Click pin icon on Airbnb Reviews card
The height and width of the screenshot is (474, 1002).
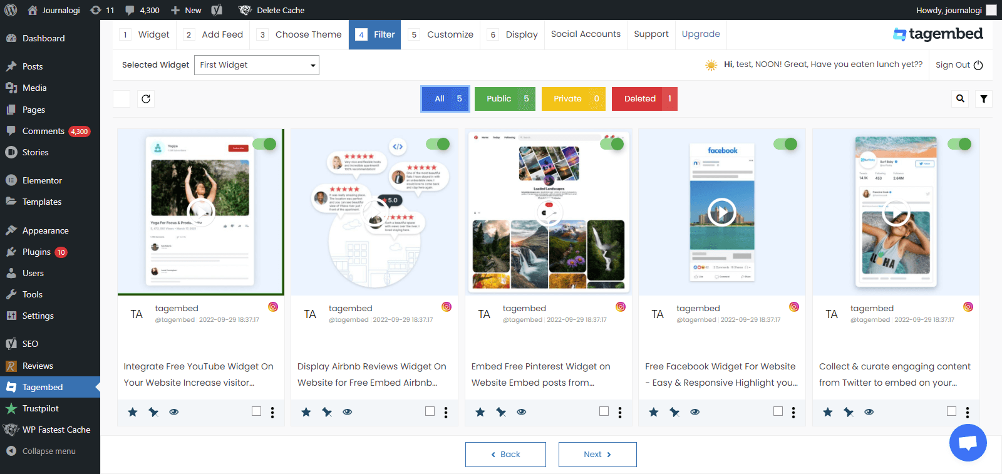tap(327, 412)
